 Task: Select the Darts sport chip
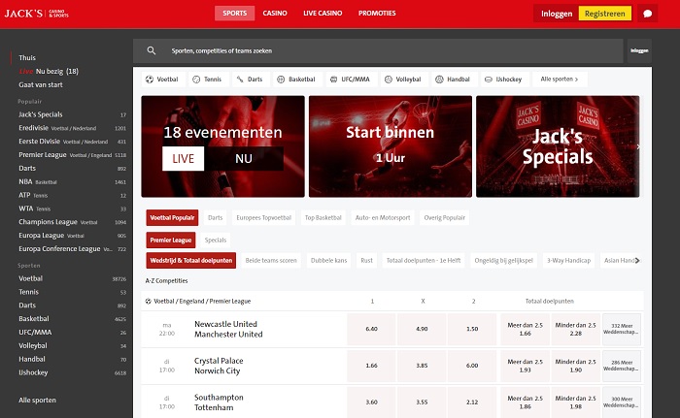(x=251, y=80)
